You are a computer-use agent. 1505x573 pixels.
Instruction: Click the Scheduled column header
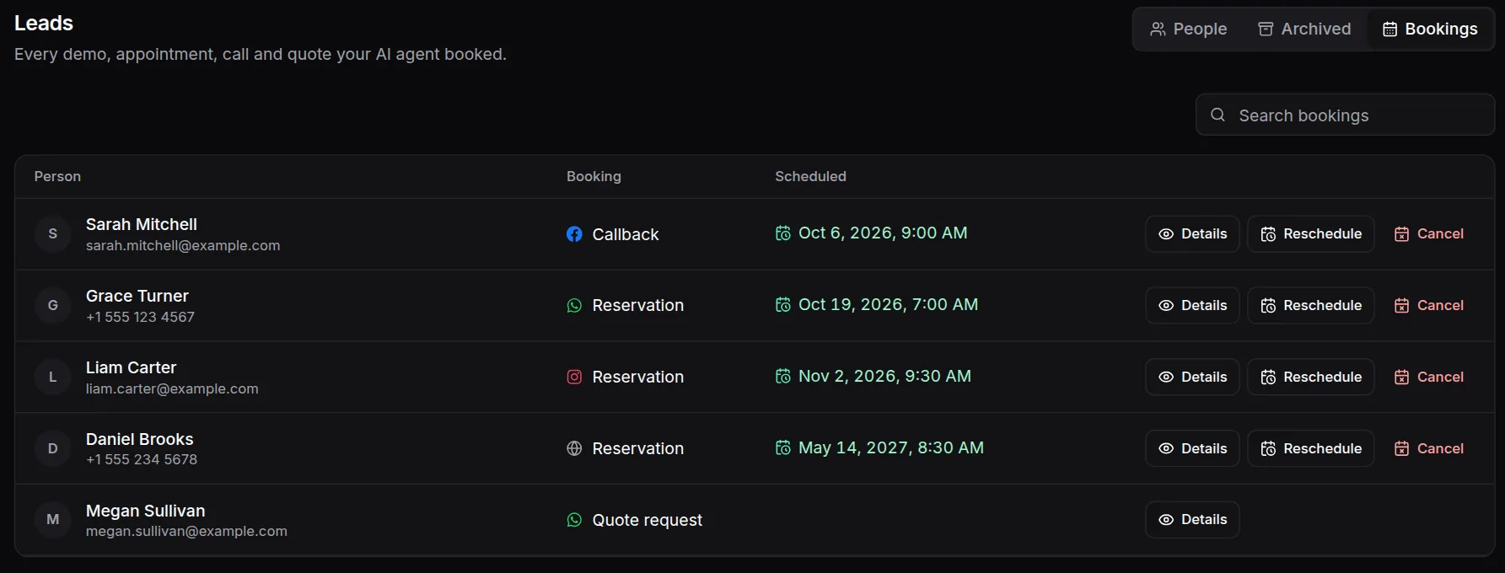(810, 176)
